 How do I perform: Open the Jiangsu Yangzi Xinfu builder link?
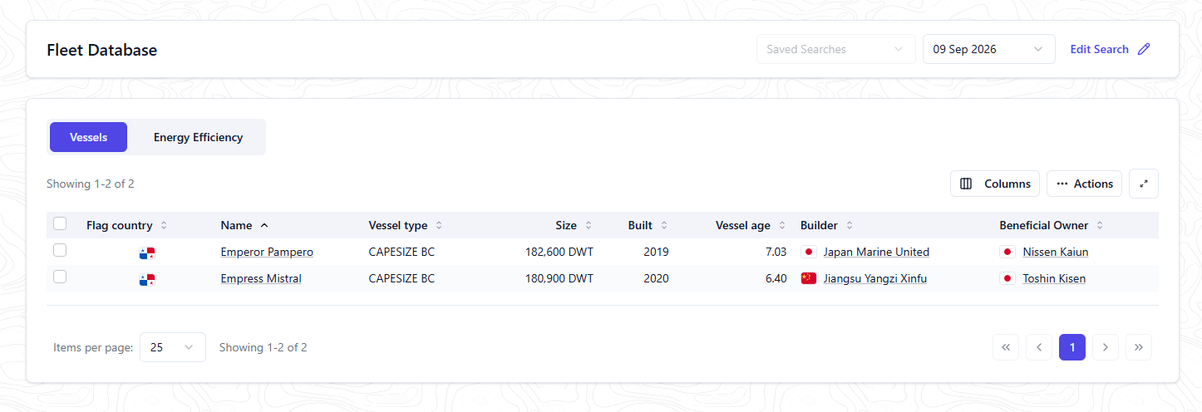(x=875, y=278)
